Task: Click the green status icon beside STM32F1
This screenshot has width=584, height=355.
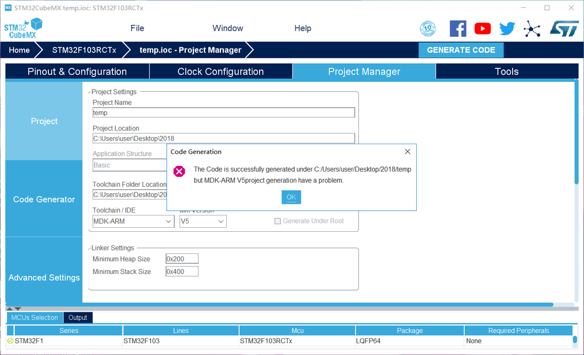Action: tap(10, 340)
